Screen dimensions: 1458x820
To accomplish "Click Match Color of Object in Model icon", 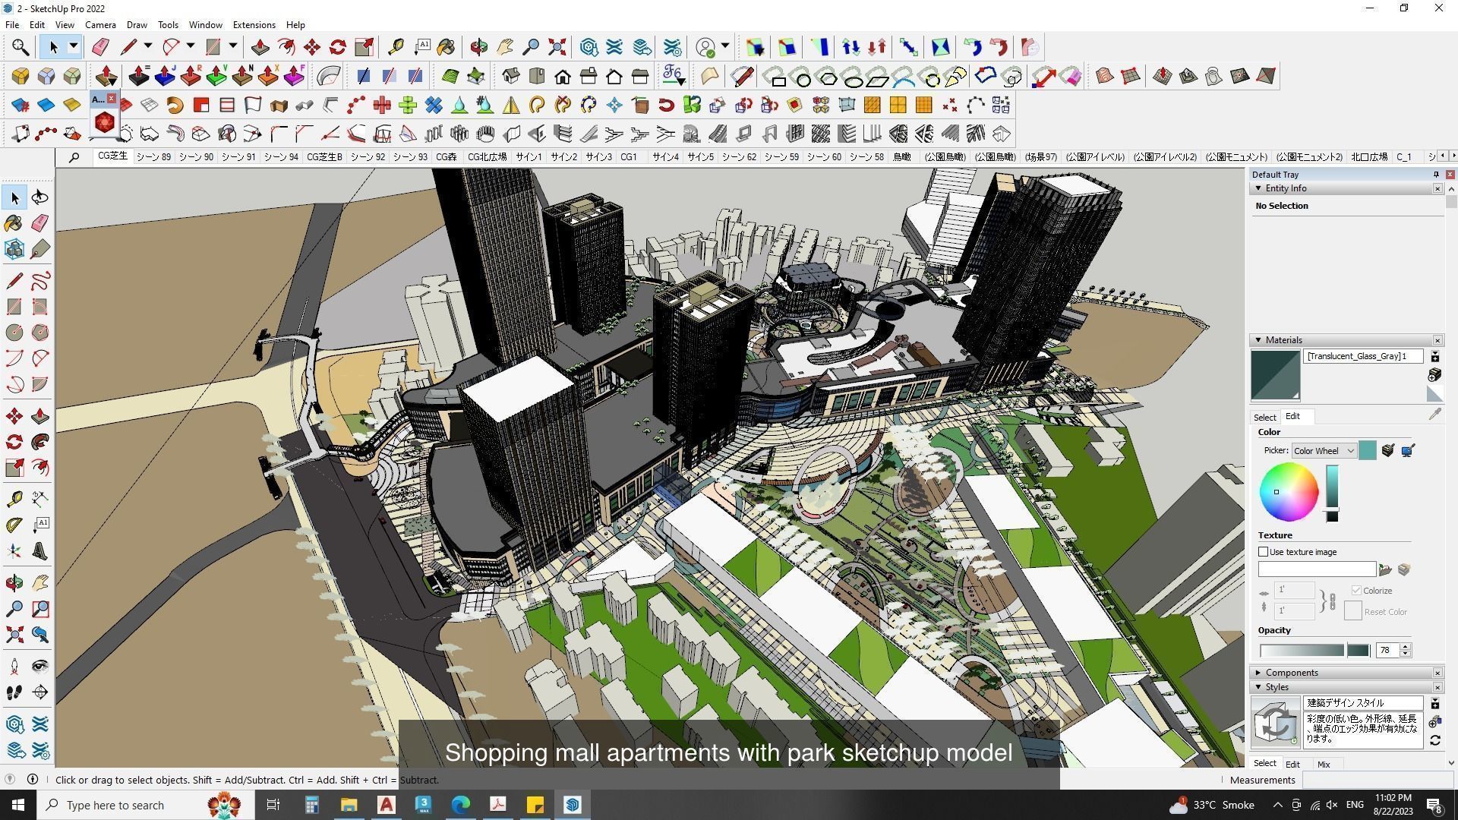I will (x=1388, y=451).
